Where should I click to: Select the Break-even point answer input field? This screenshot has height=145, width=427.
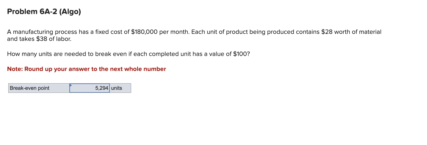[90, 88]
